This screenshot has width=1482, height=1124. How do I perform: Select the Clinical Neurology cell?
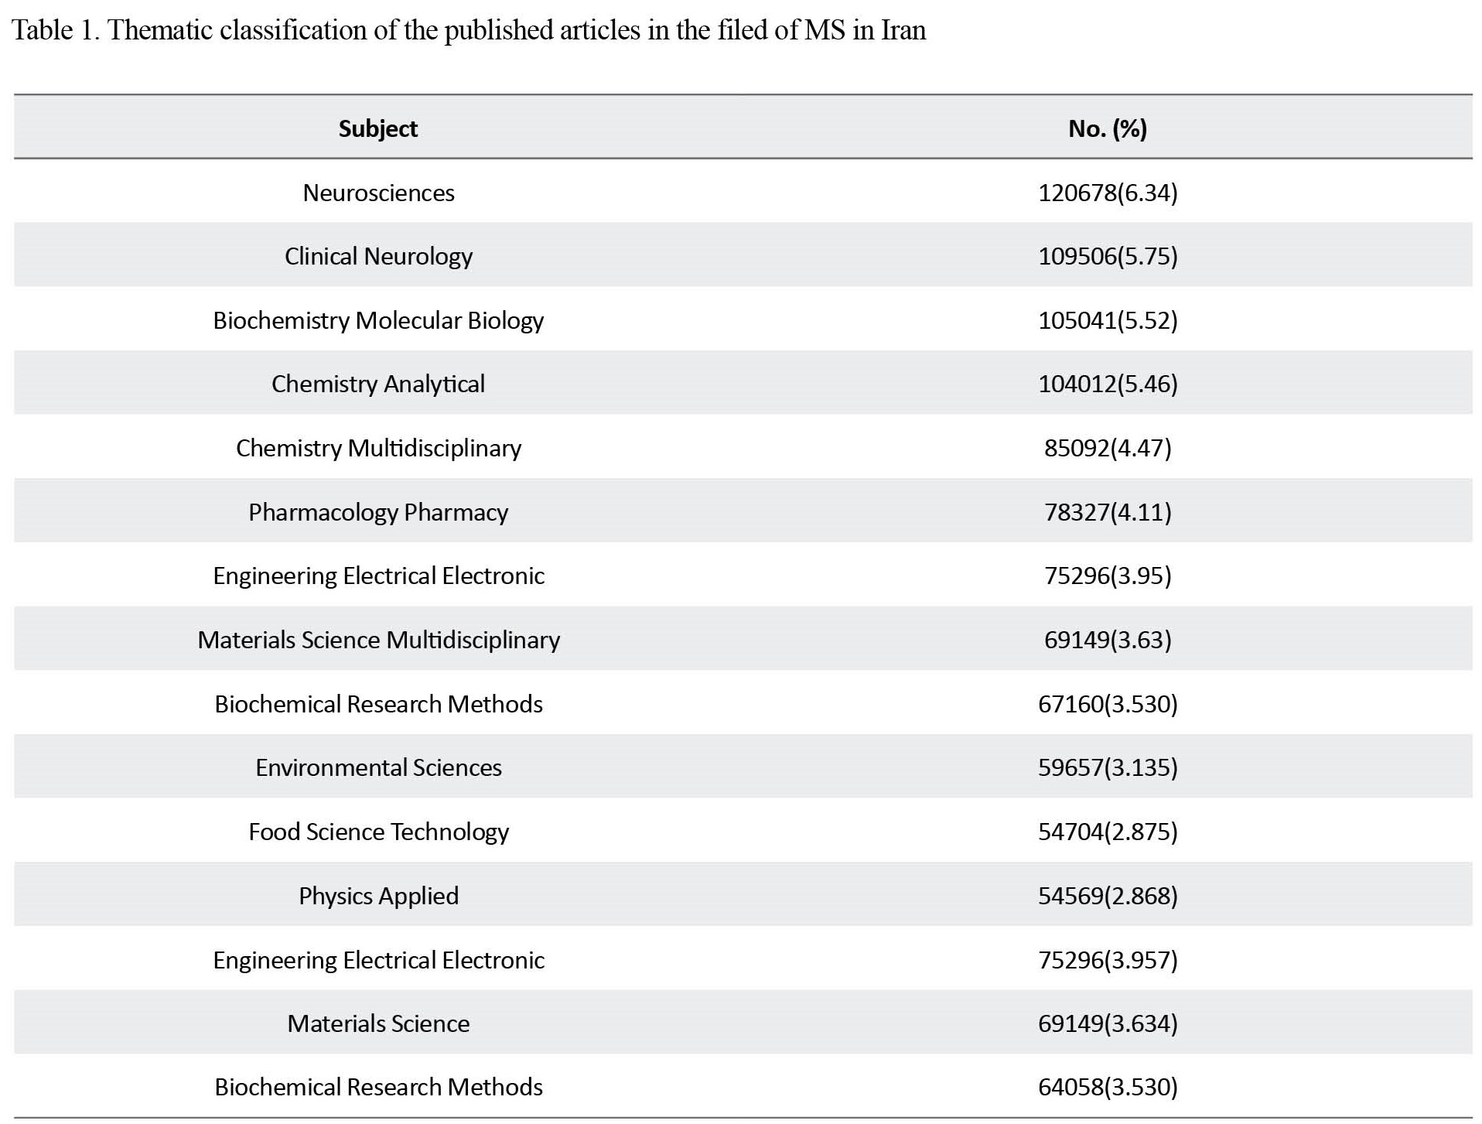378,256
